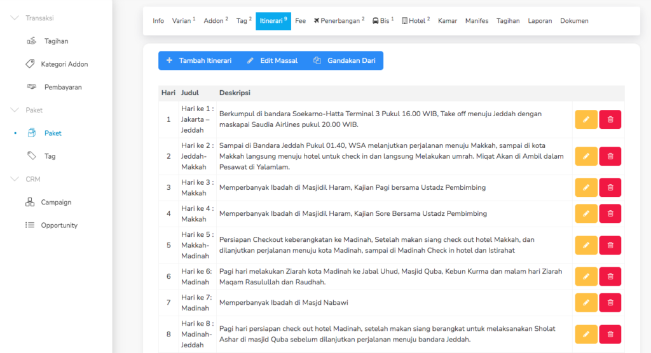Open Opportunity list in sidebar

(x=59, y=225)
